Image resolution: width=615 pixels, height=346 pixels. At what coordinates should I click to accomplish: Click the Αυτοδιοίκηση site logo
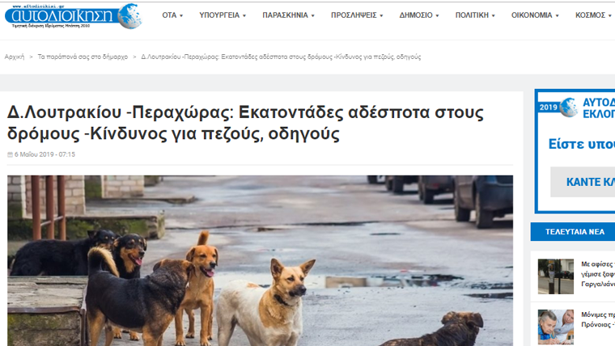tap(73, 16)
